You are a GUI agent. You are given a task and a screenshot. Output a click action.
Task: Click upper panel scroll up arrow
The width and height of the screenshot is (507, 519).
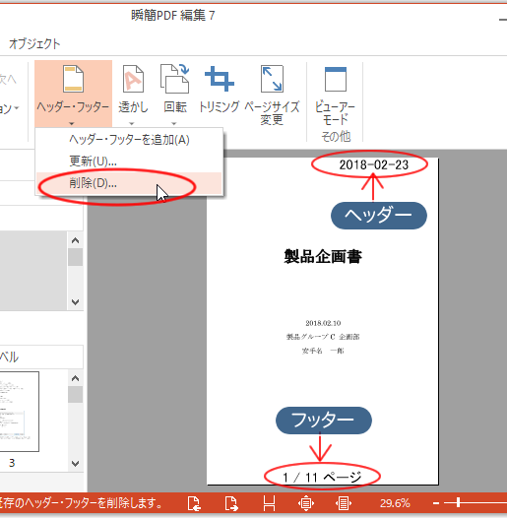[76, 240]
